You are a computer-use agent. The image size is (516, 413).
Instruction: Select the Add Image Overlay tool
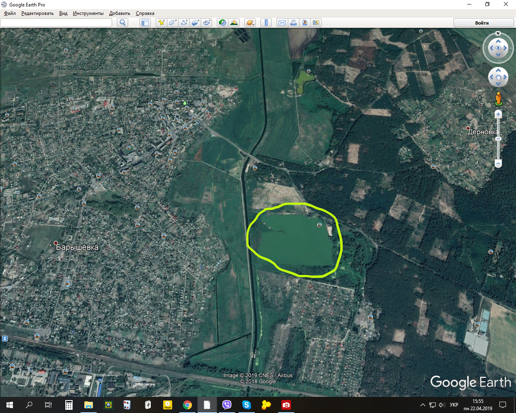[196, 23]
